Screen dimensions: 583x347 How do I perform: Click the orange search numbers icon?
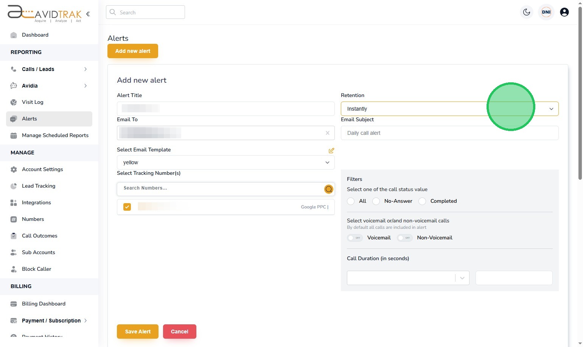pyautogui.click(x=329, y=189)
